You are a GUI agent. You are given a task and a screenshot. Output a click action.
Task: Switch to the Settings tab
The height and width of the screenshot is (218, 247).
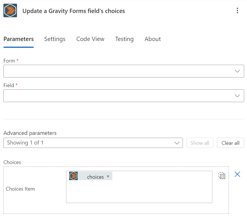click(55, 39)
